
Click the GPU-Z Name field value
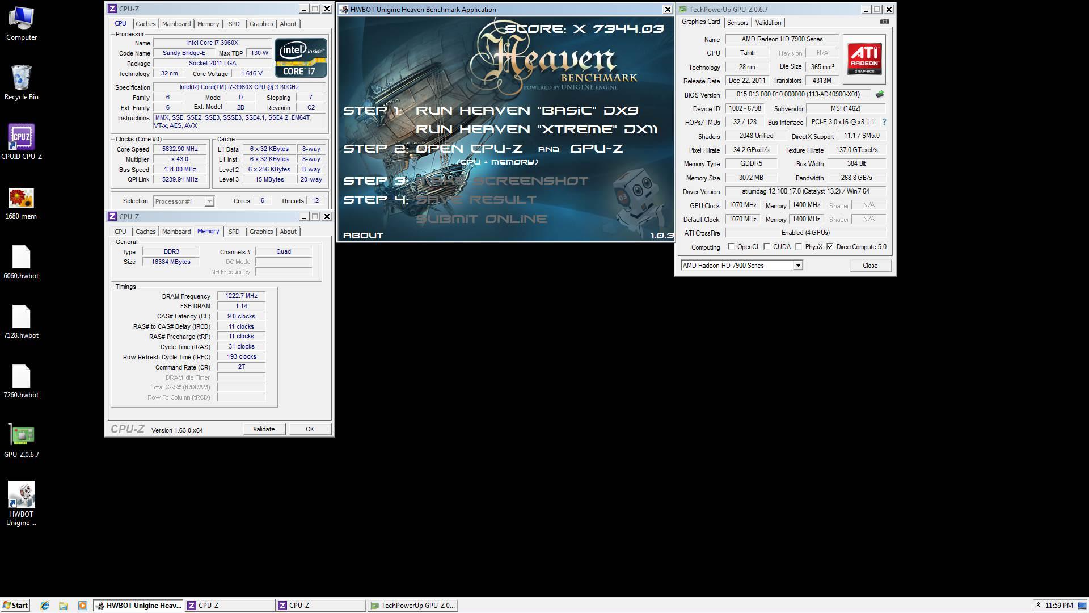click(x=782, y=39)
